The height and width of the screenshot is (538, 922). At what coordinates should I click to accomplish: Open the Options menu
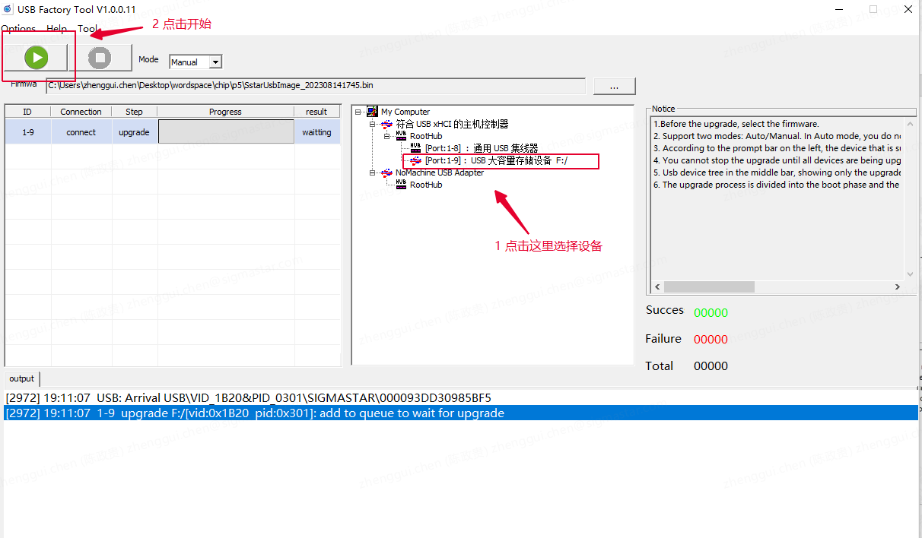point(18,29)
